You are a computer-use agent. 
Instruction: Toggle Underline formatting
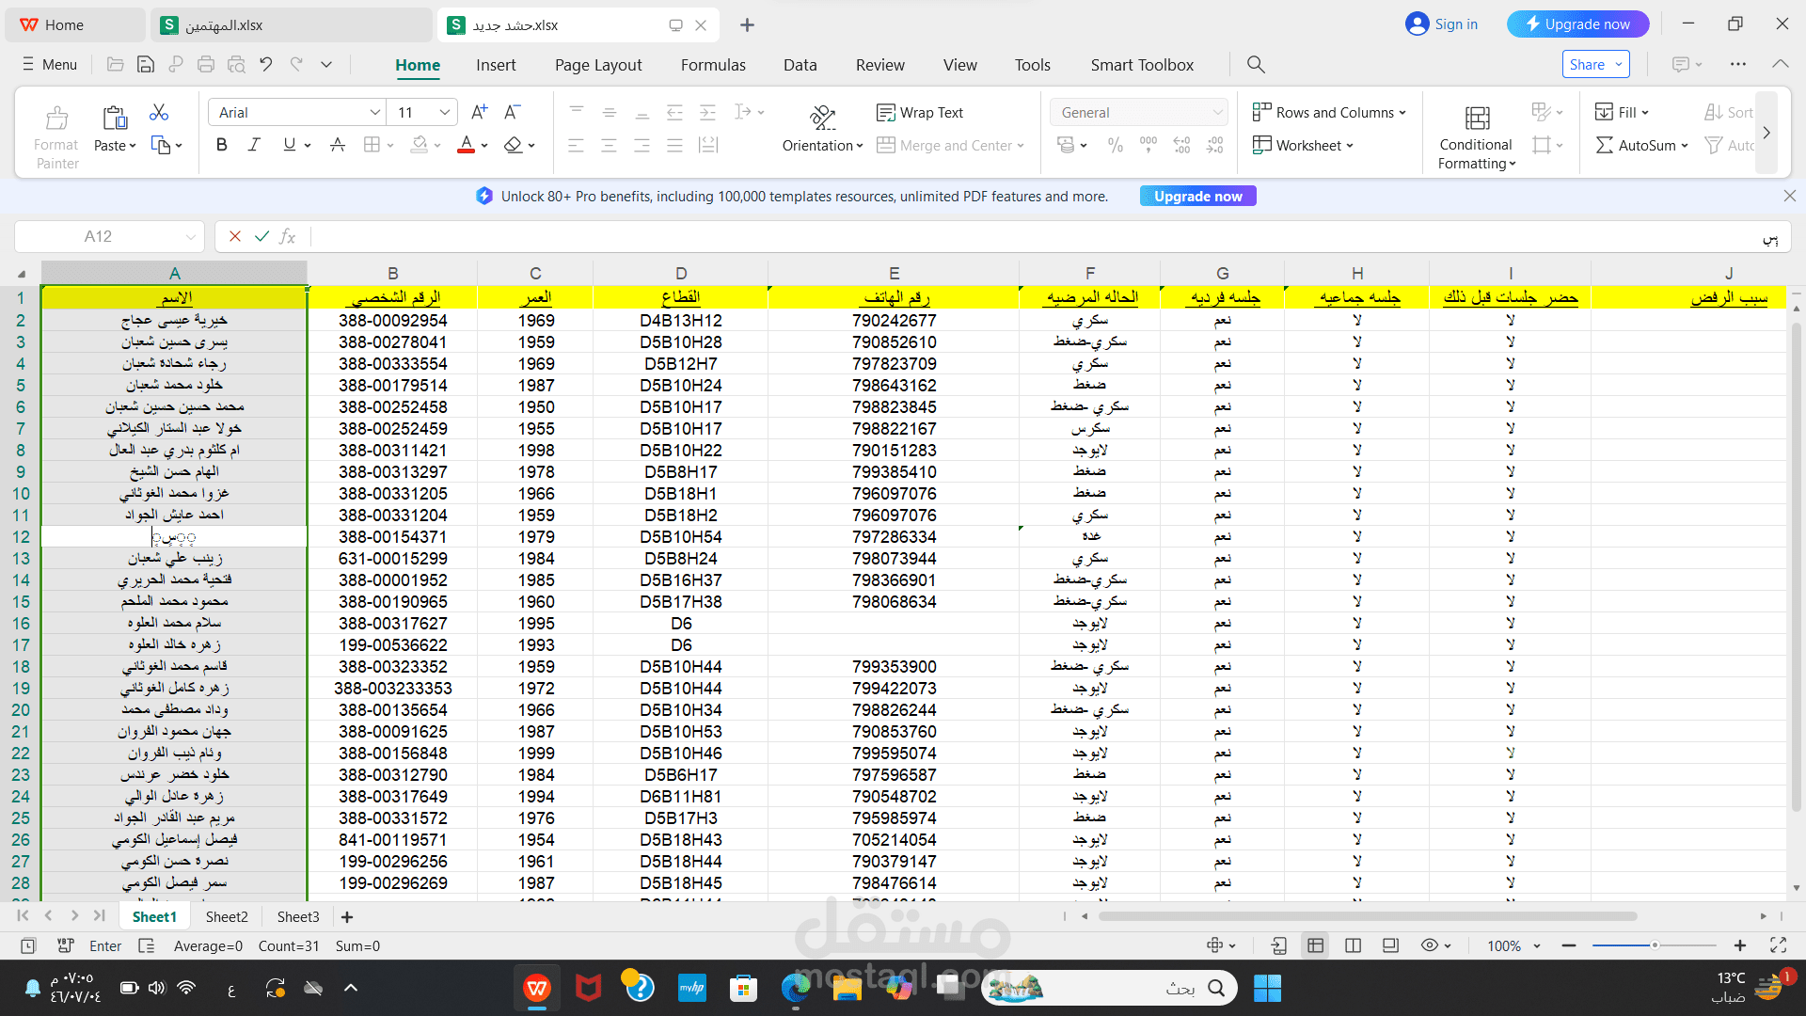pos(289,145)
